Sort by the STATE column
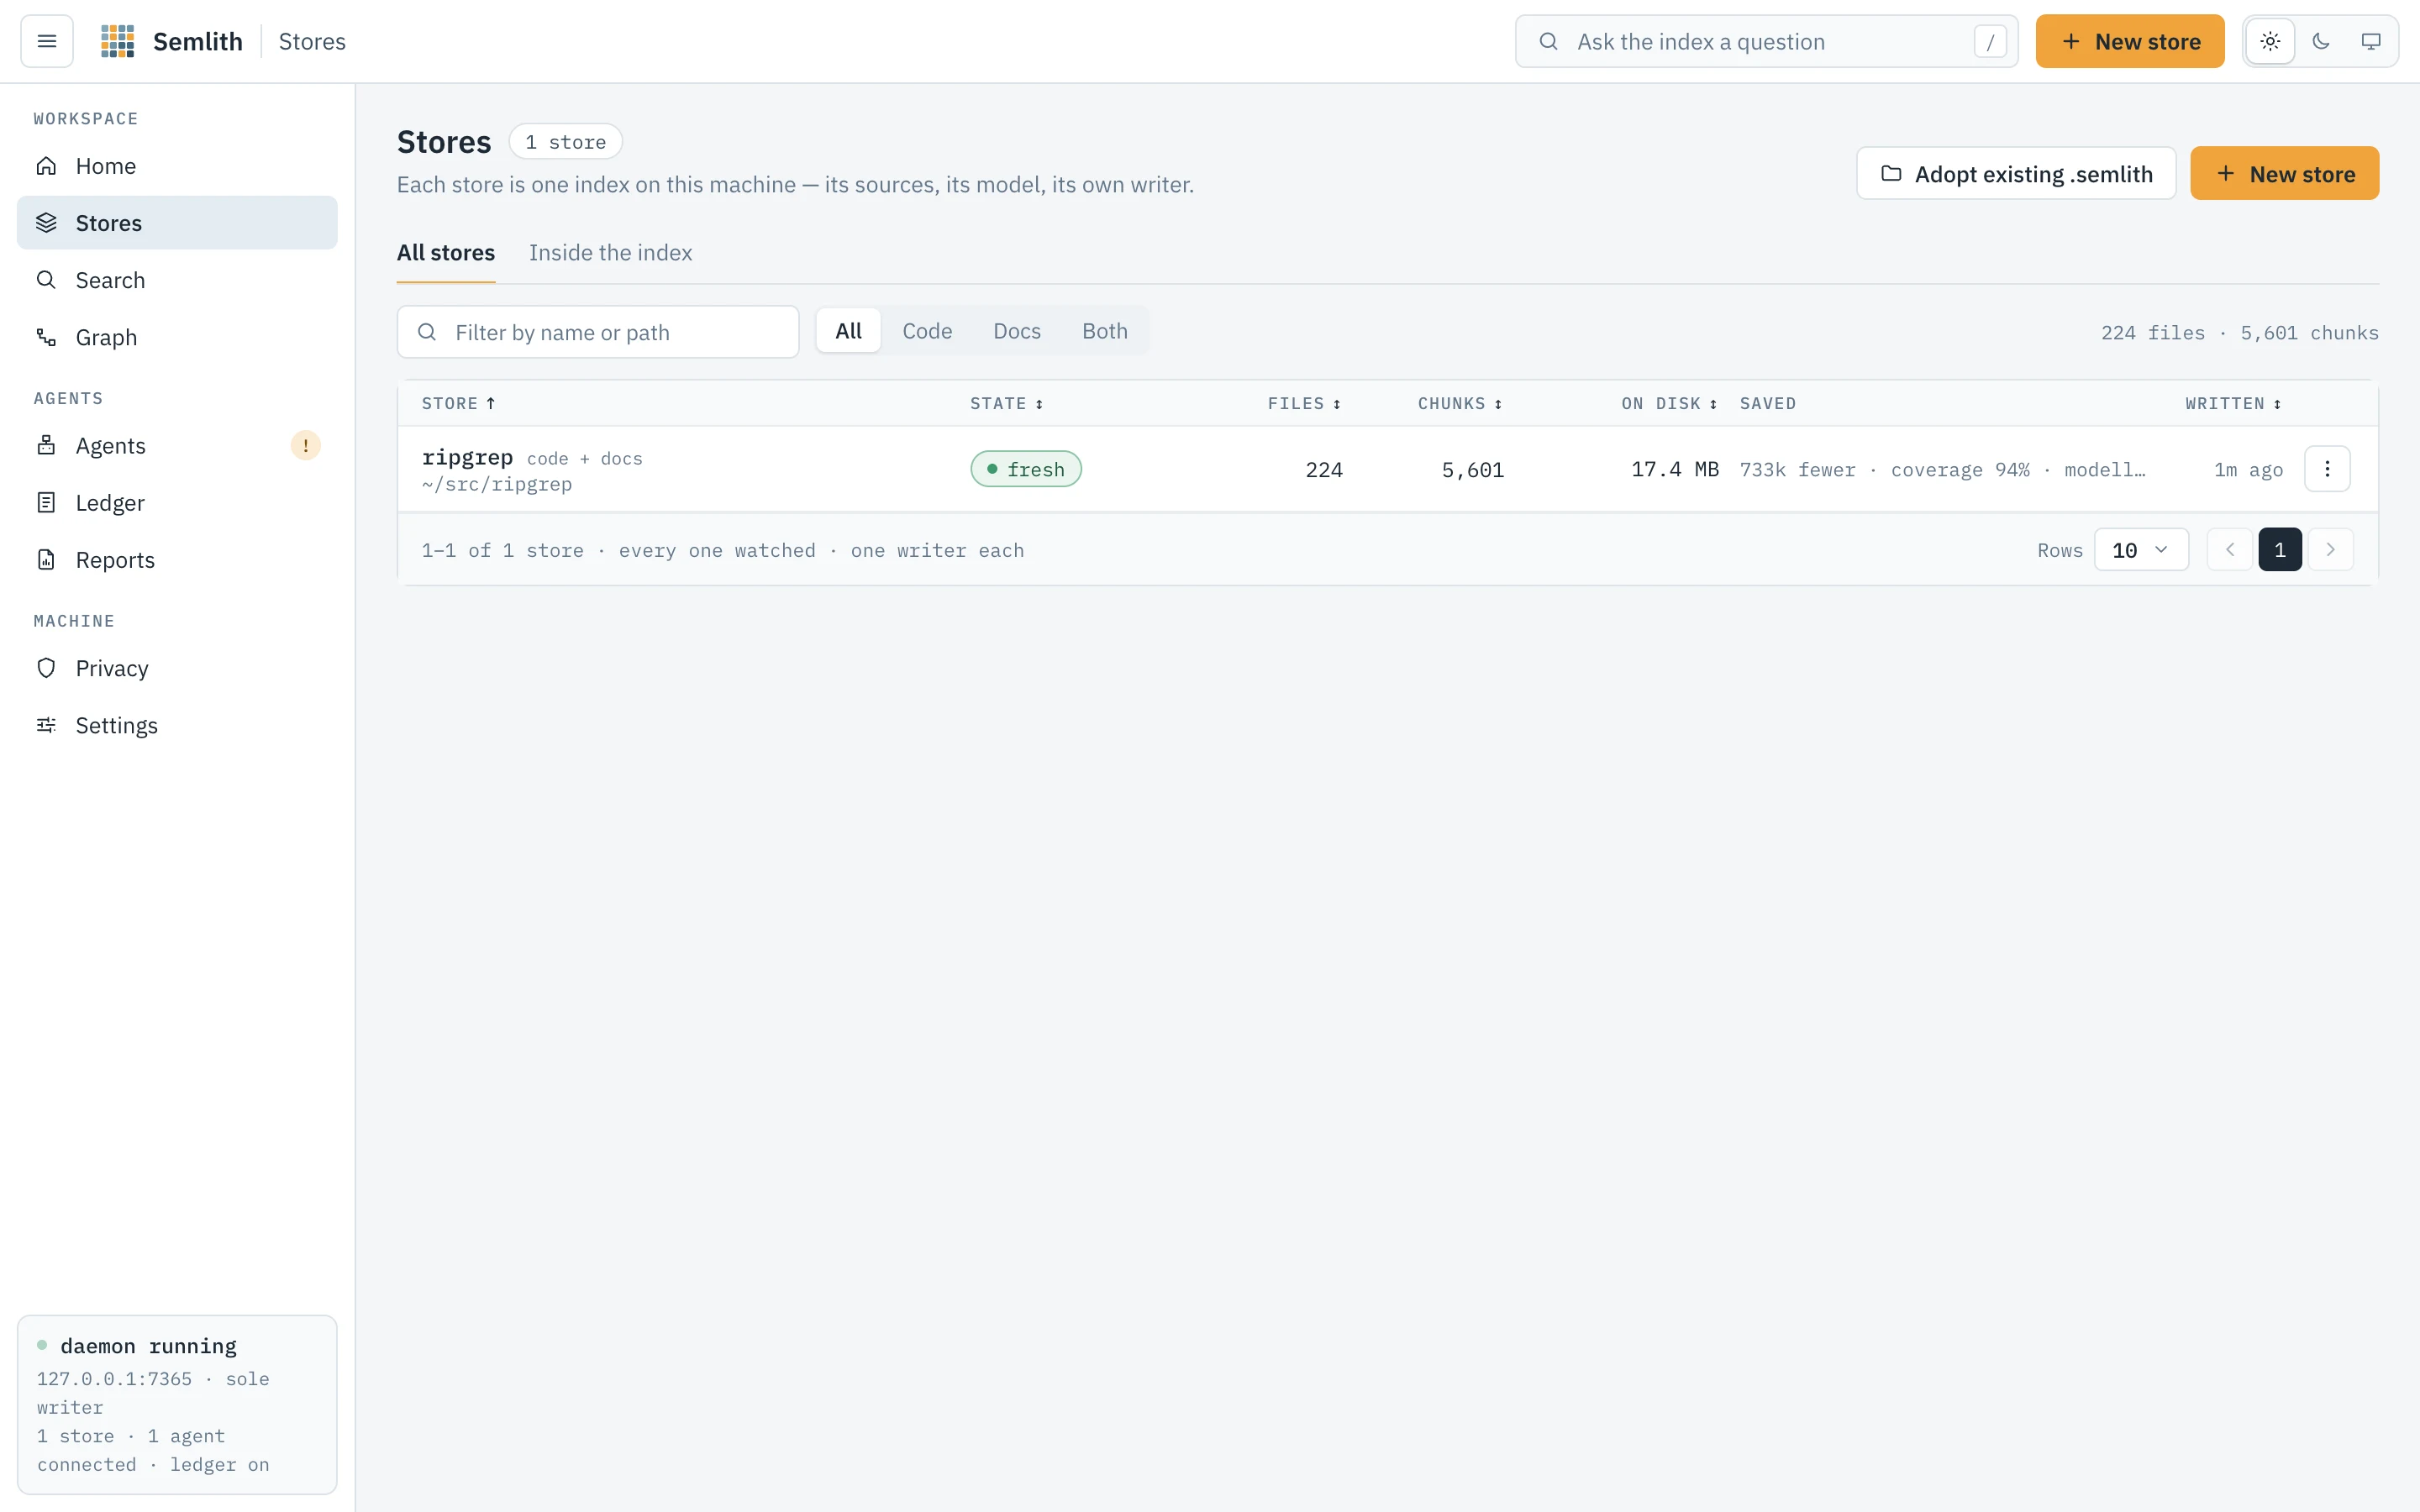Viewport: 2420px width, 1512px height. coord(1007,404)
